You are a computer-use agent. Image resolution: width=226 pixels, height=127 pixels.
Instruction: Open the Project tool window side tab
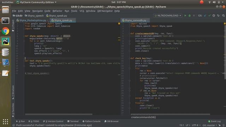(13, 26)
